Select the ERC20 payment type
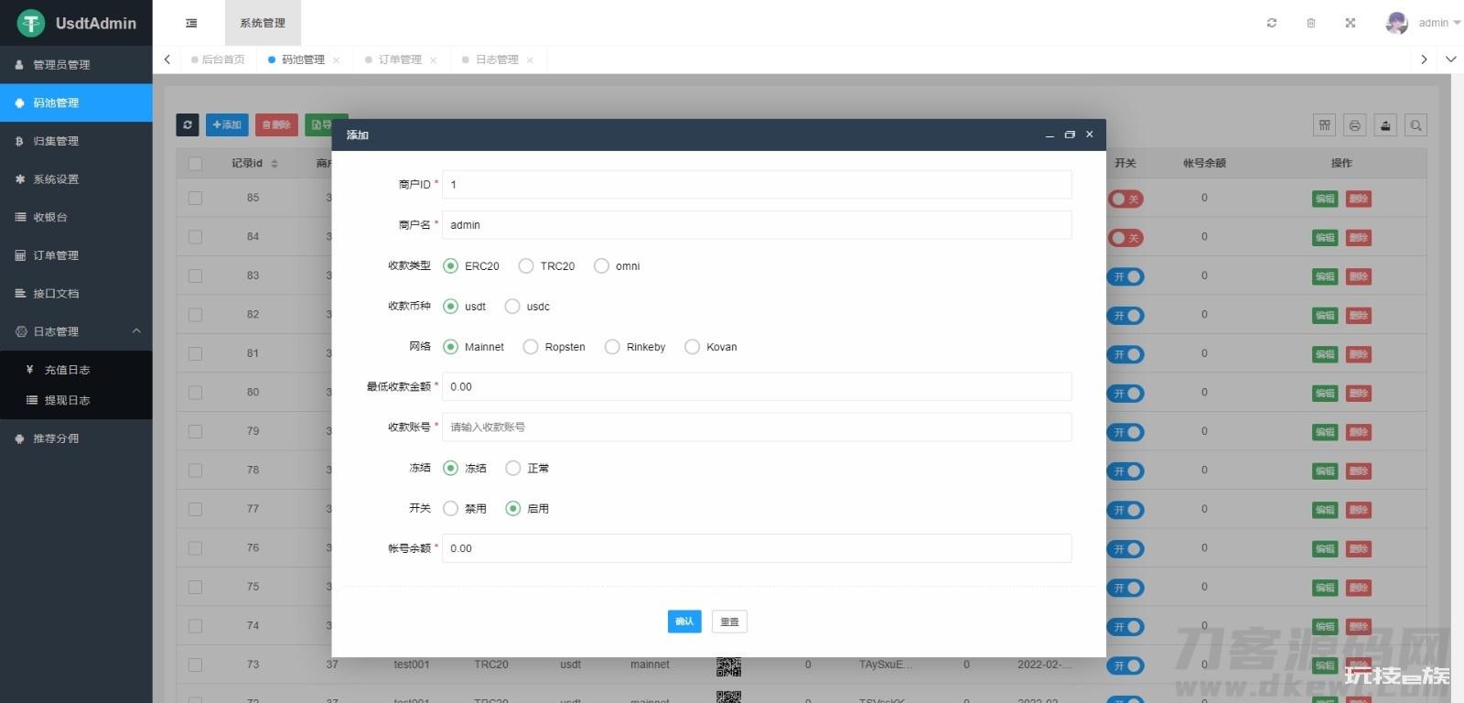 [471, 266]
